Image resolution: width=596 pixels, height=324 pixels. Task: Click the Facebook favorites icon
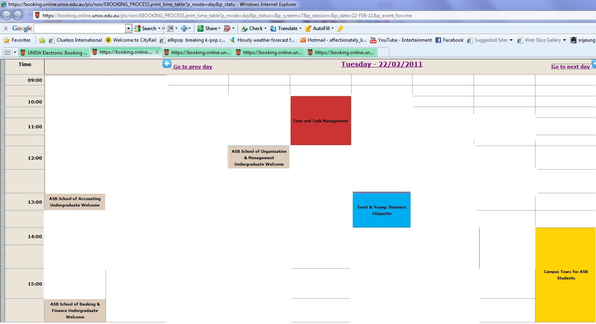click(437, 40)
